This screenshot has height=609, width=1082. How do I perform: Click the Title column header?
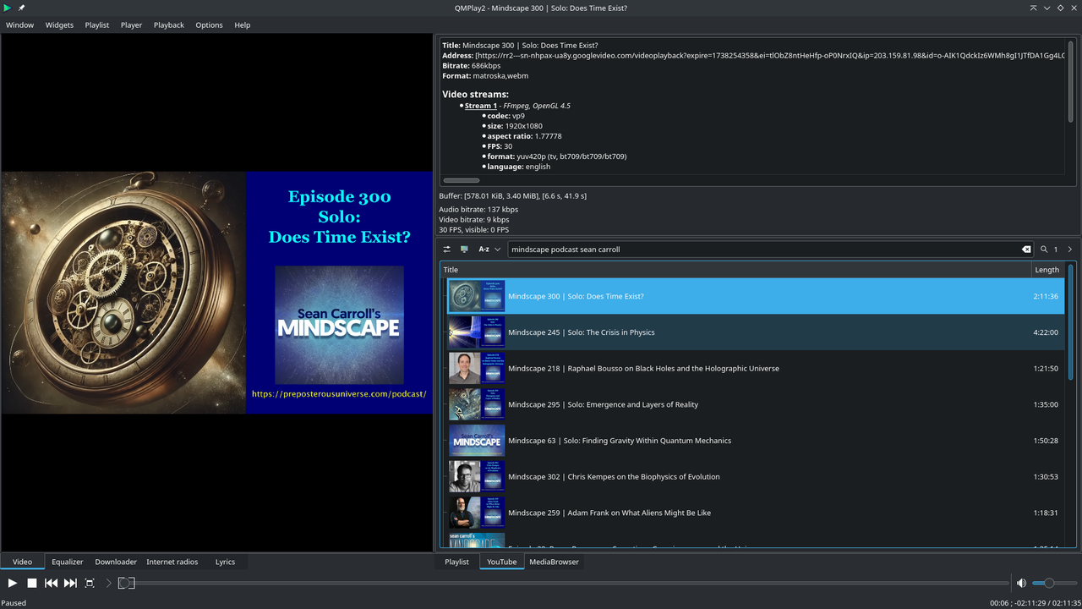[736, 270]
